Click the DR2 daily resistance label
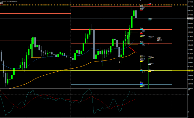 (142, 9)
